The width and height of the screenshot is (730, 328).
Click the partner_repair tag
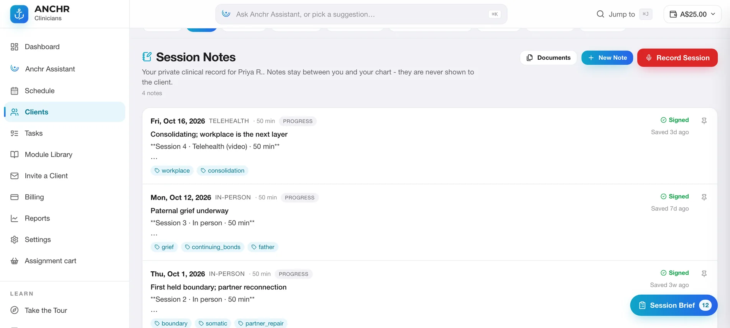click(x=261, y=323)
